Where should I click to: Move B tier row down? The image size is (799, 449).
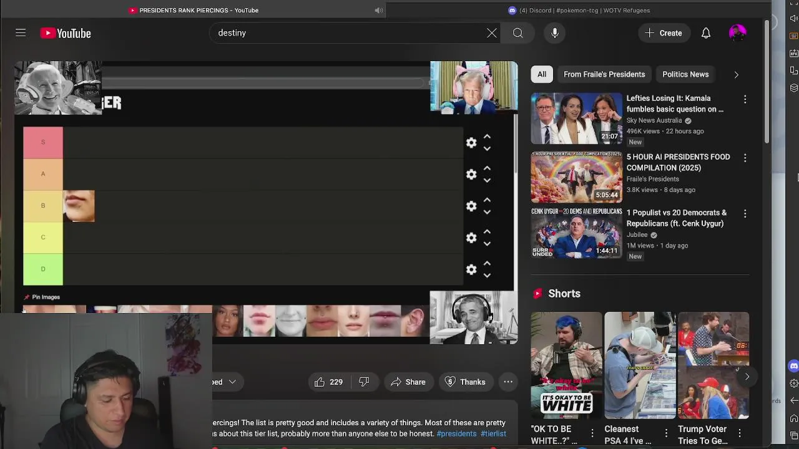point(487,212)
